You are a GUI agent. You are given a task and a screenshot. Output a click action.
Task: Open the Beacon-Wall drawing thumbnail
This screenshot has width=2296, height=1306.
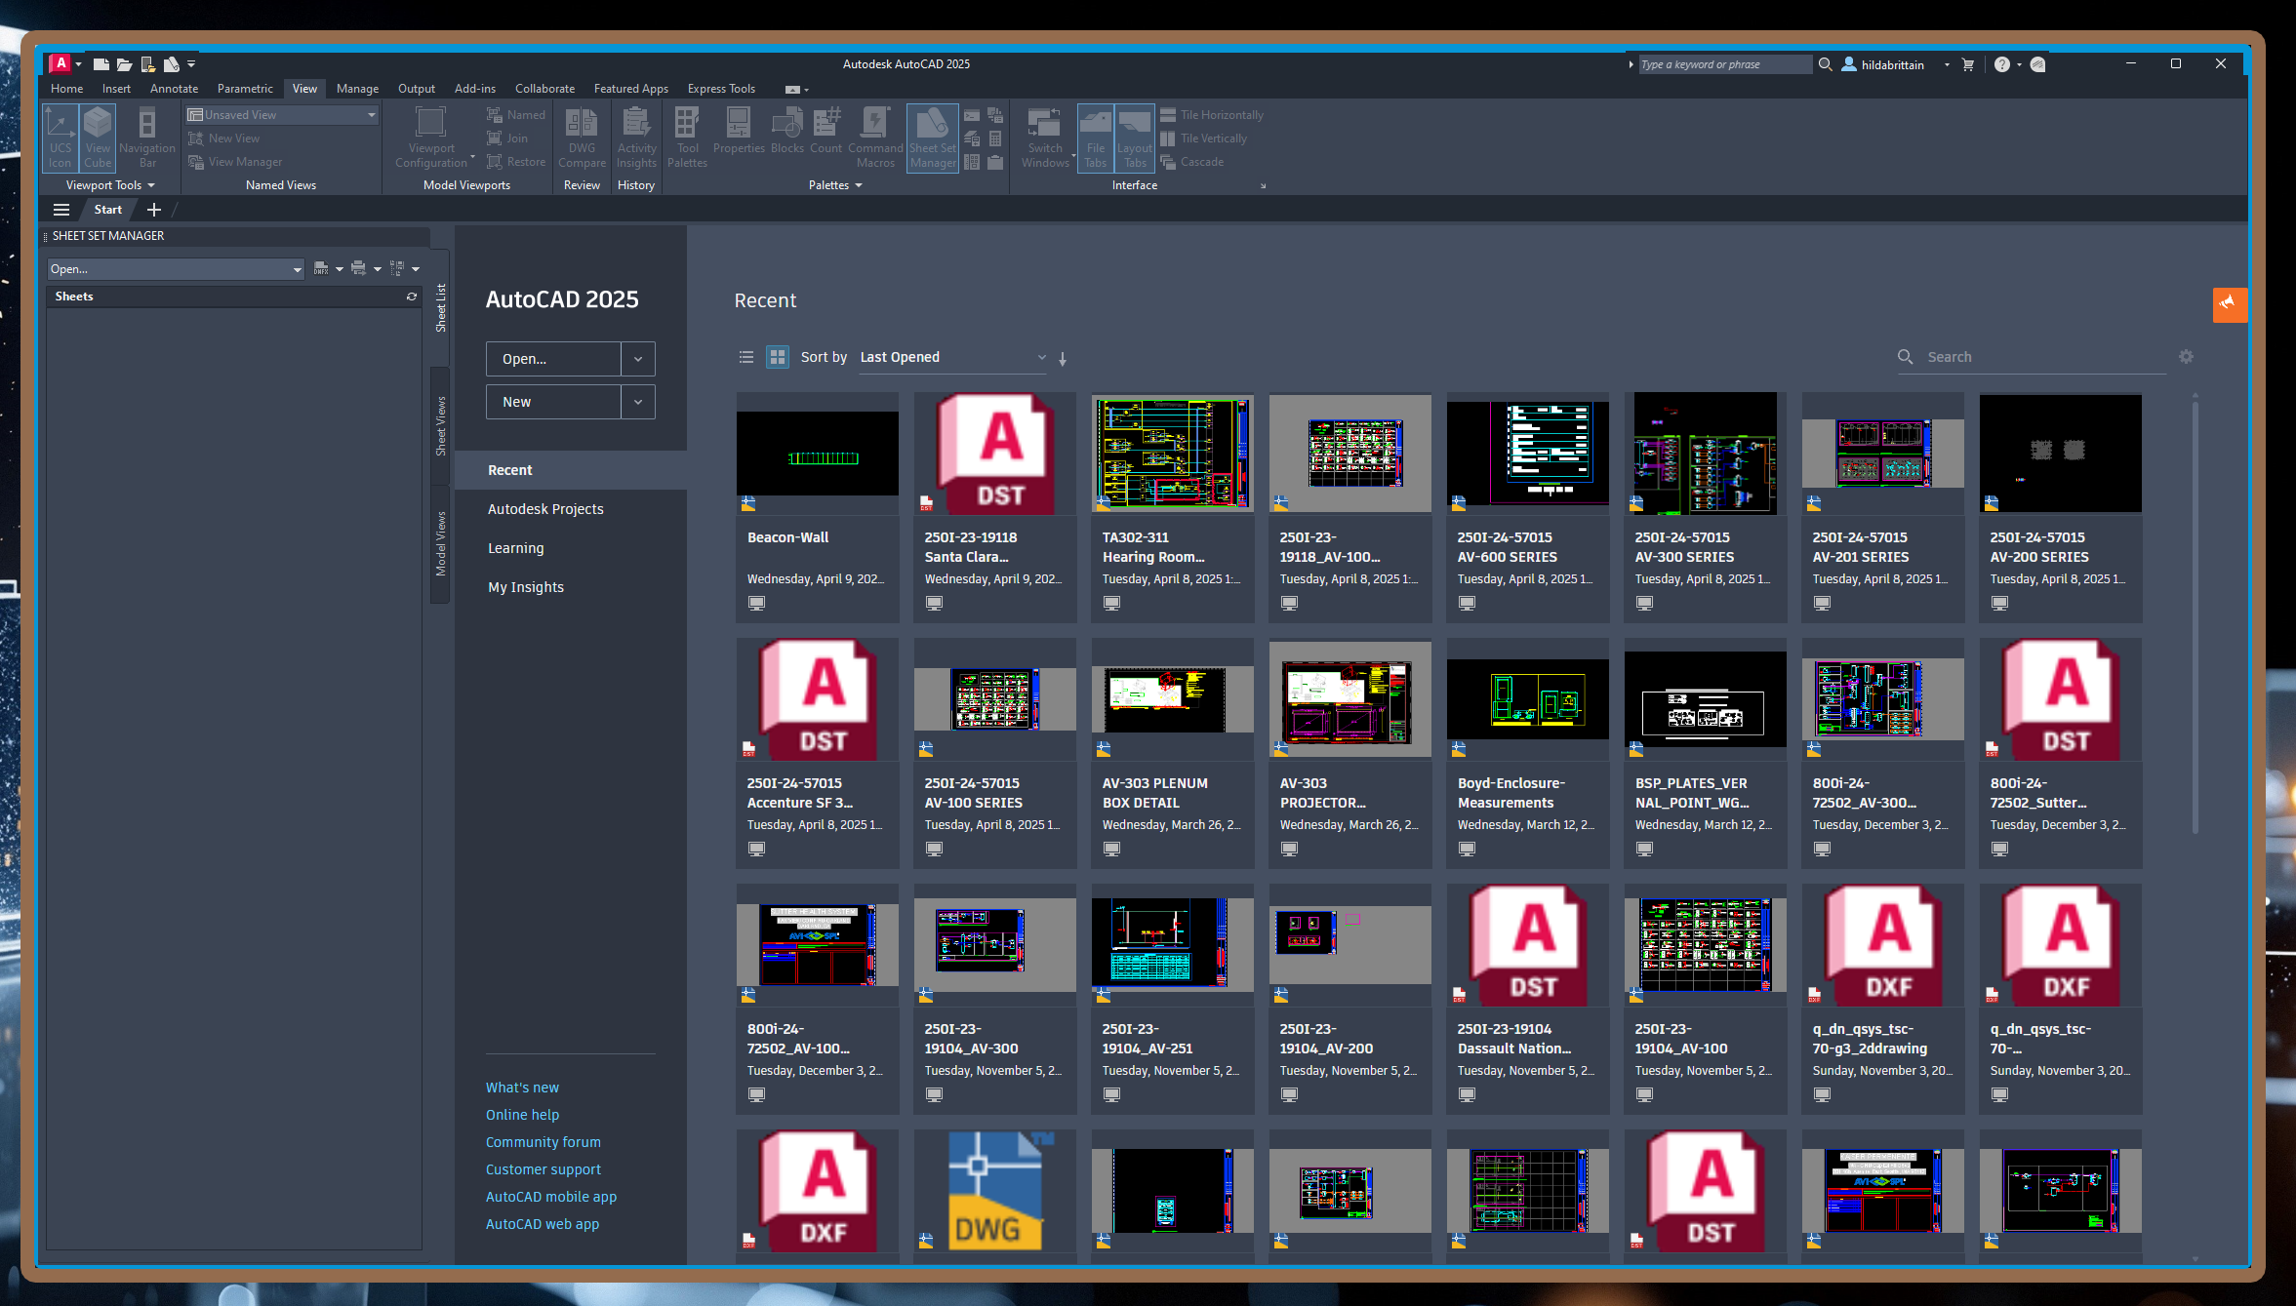(818, 454)
